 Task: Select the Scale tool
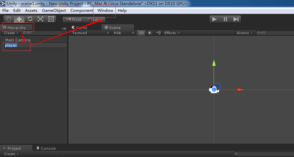pyautogui.click(x=40, y=19)
